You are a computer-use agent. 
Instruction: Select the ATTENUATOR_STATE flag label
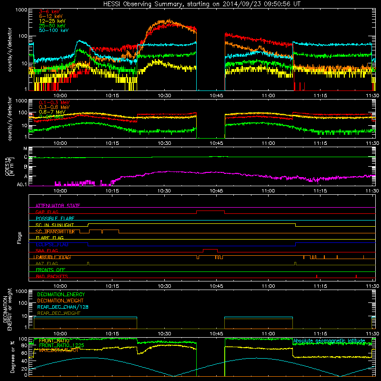click(x=58, y=206)
